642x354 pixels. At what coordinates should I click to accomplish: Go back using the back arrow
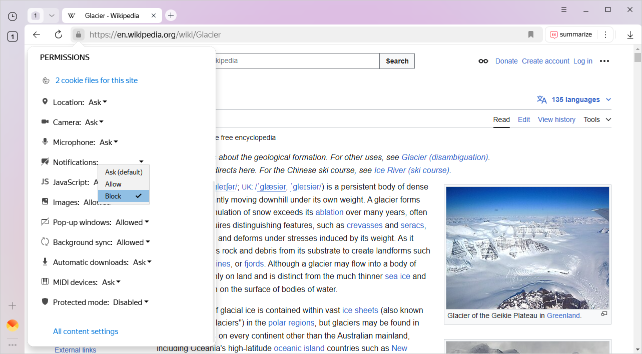37,34
